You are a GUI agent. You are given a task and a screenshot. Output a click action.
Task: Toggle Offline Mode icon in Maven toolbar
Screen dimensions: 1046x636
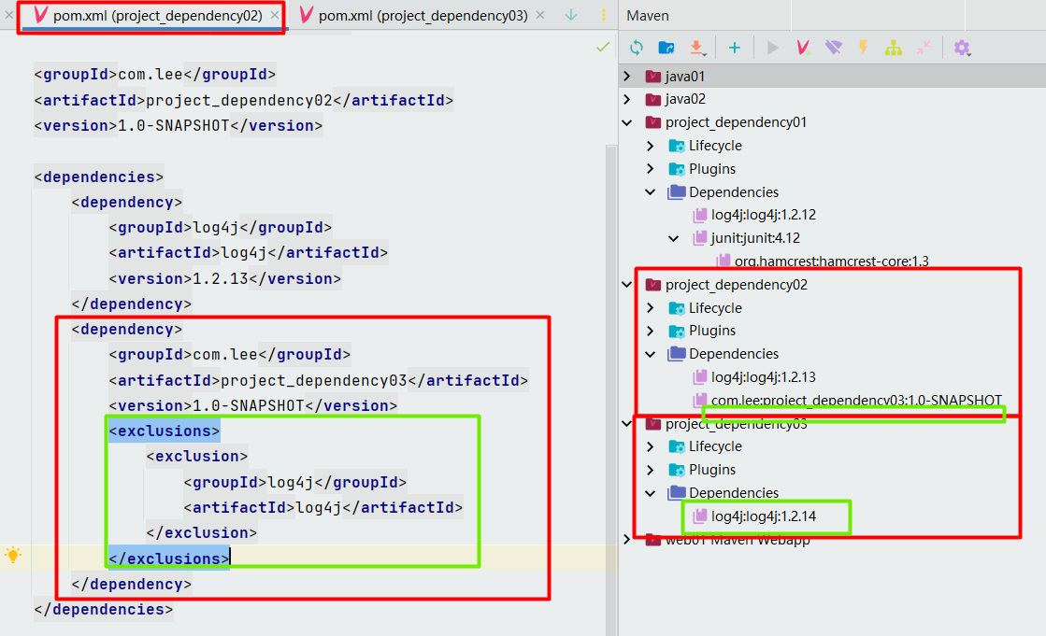tap(833, 48)
